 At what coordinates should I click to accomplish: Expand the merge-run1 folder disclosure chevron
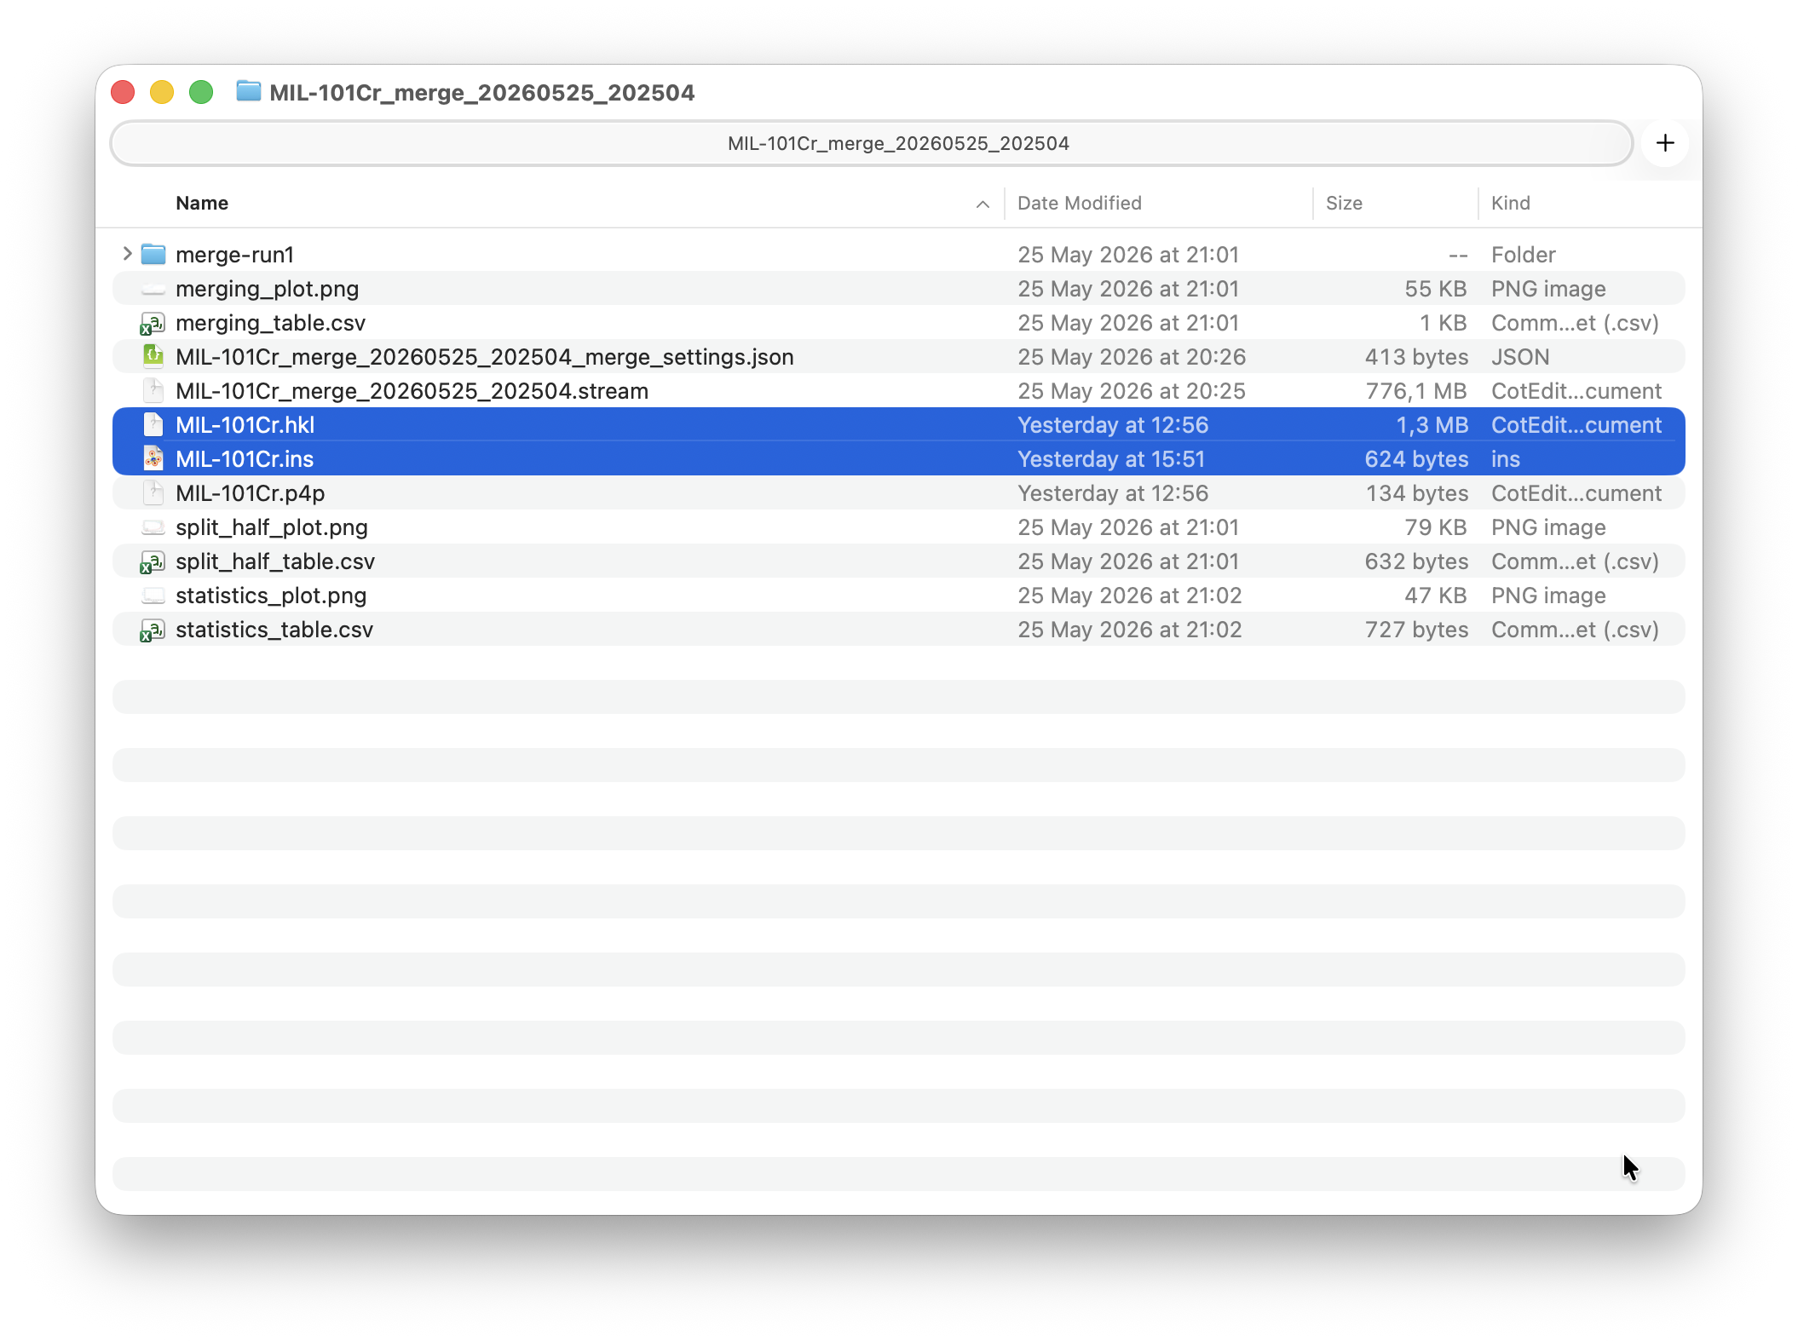point(127,254)
